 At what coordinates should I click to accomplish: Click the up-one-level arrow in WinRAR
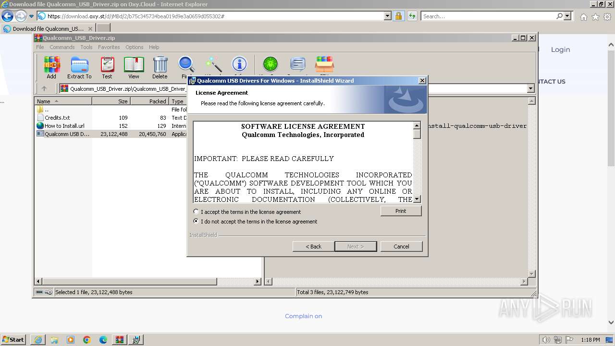coord(44,88)
